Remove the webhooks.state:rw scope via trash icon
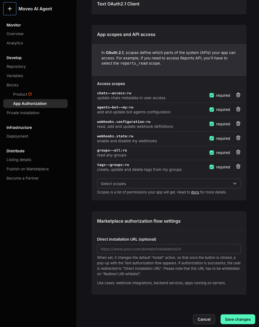This screenshot has height=327, width=259. pos(238,138)
